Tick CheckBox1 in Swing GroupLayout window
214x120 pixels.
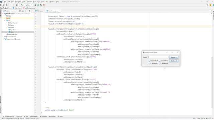point(149,61)
